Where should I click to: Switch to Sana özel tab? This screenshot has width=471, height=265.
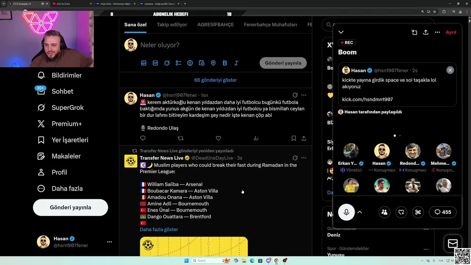(x=135, y=25)
